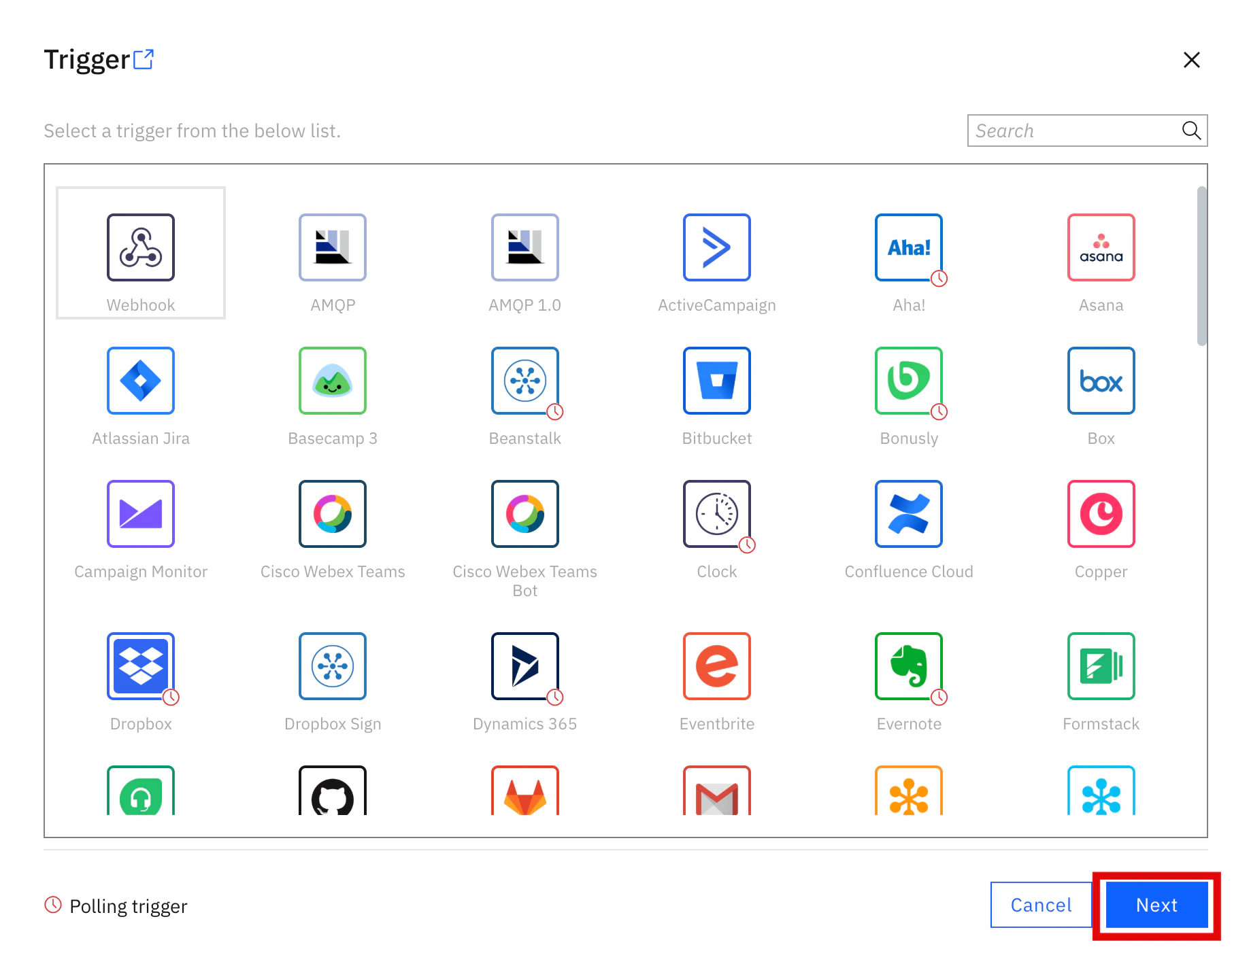Pick the Dropbox Sign trigger
Image resolution: width=1249 pixels, height=968 pixels.
[x=333, y=666]
